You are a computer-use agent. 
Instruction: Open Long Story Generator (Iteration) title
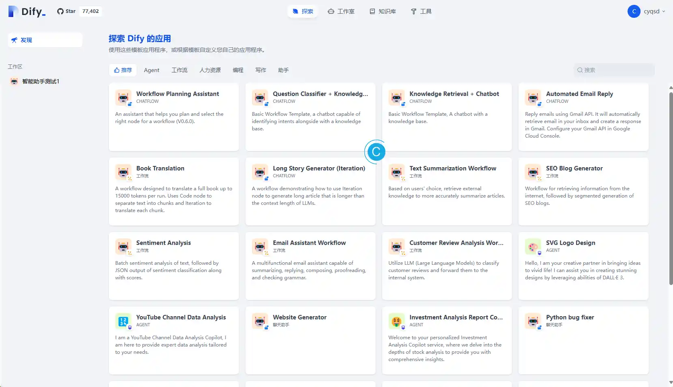click(319, 168)
